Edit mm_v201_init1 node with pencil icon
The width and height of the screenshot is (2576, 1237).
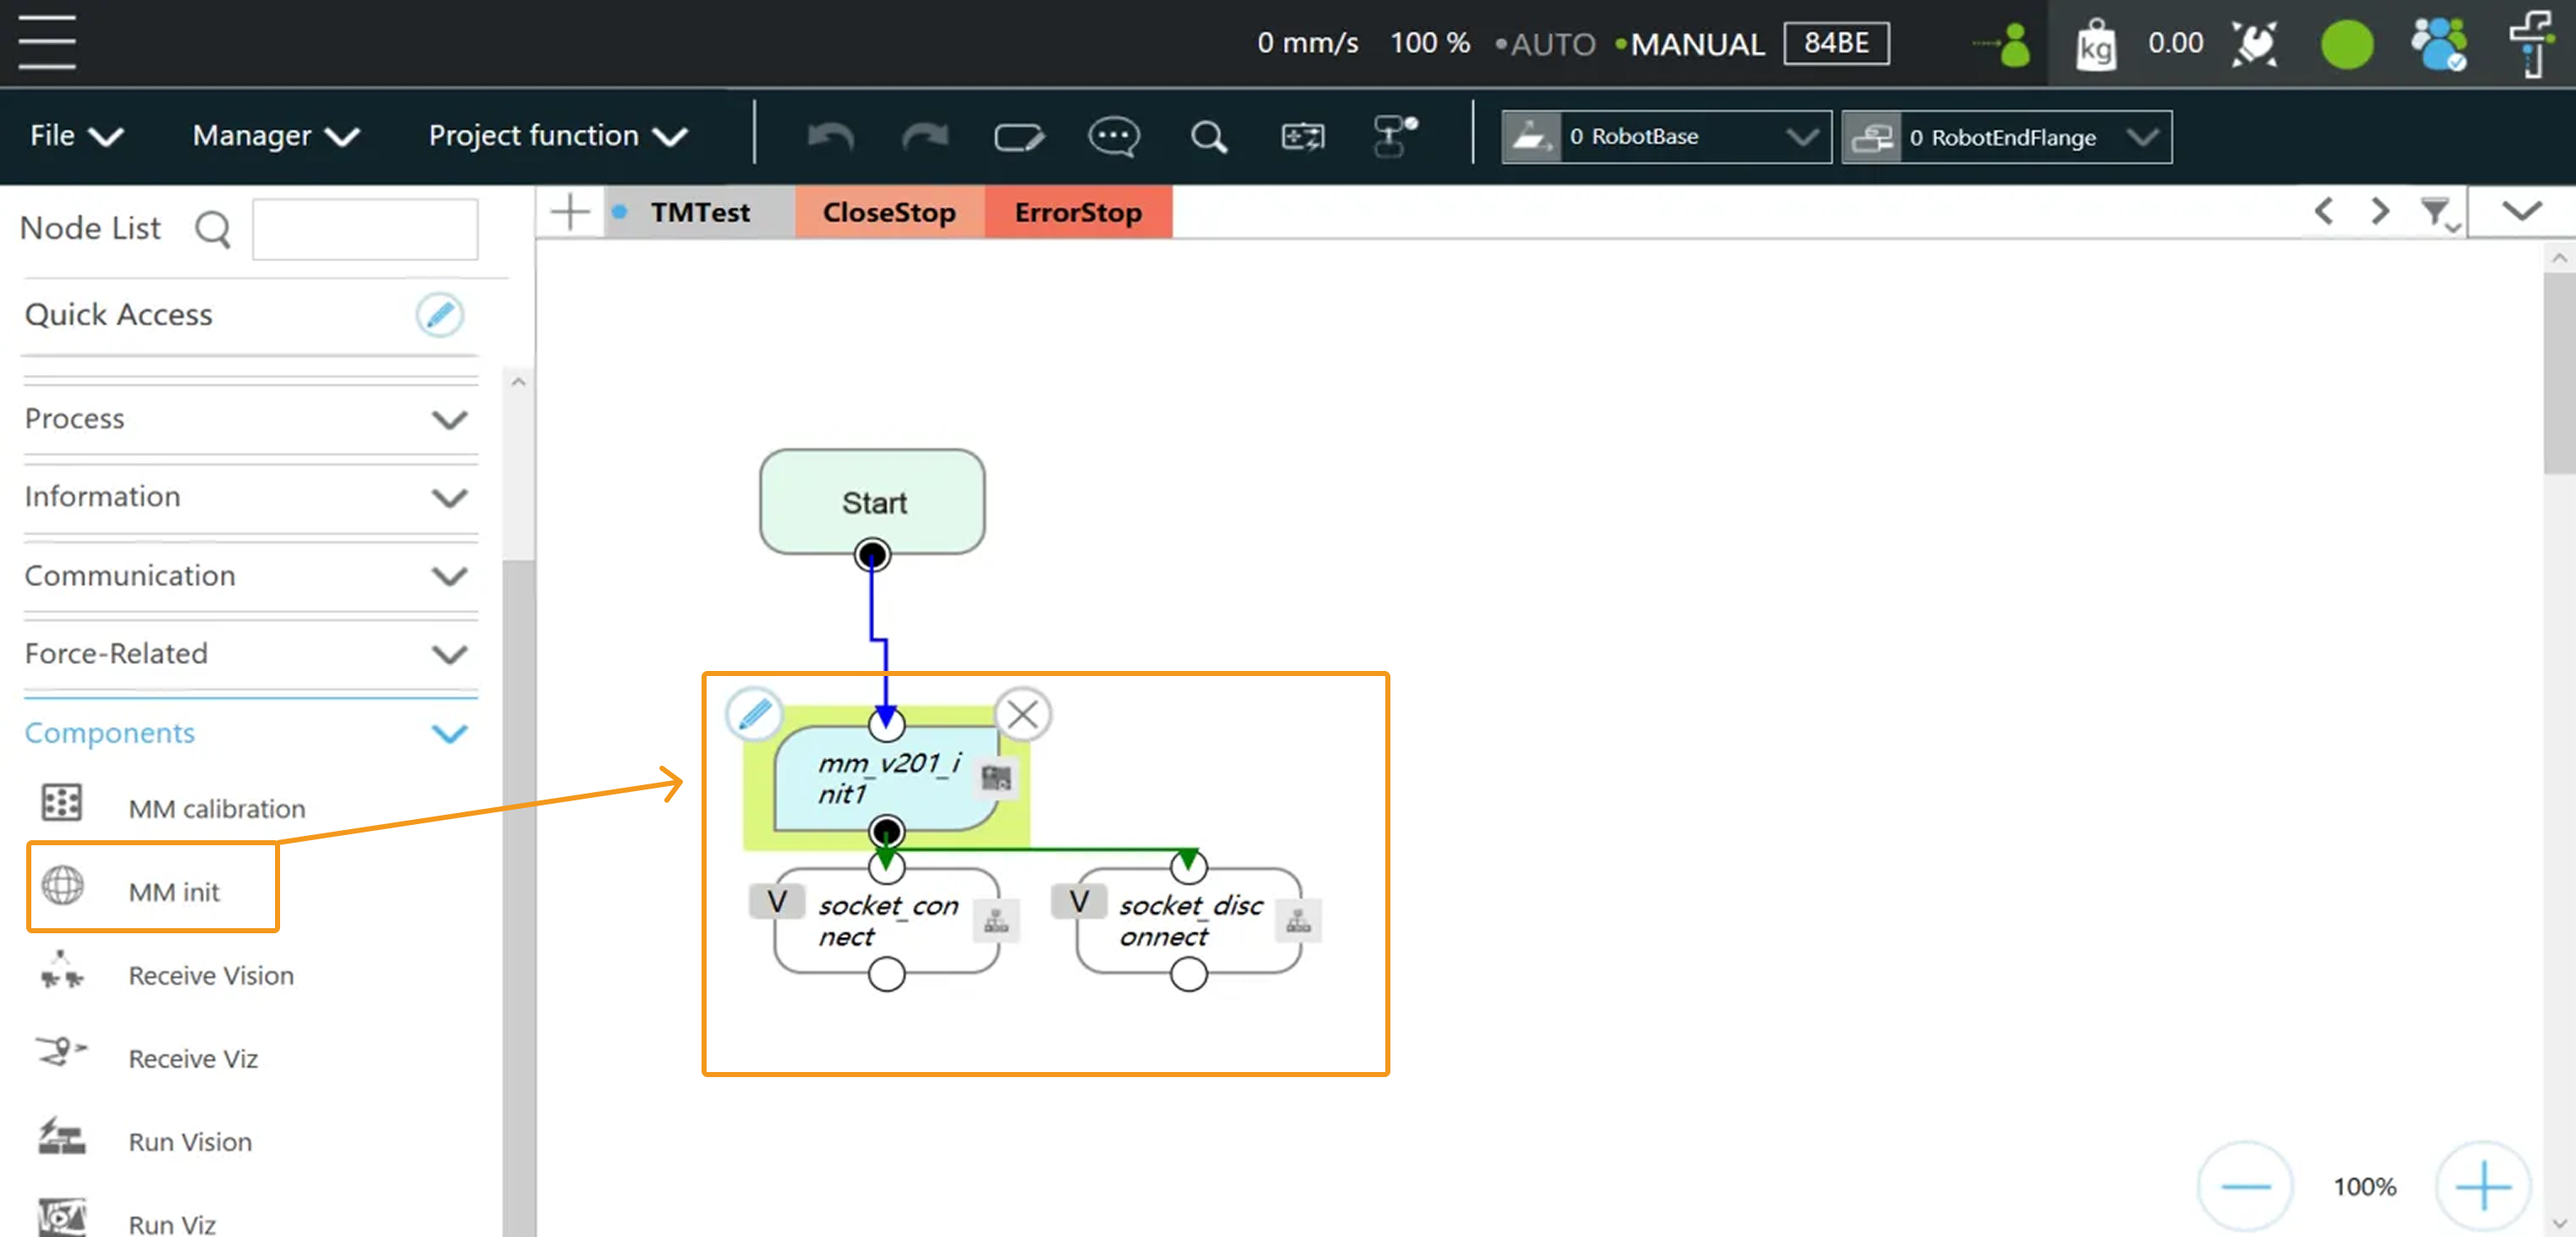point(754,714)
